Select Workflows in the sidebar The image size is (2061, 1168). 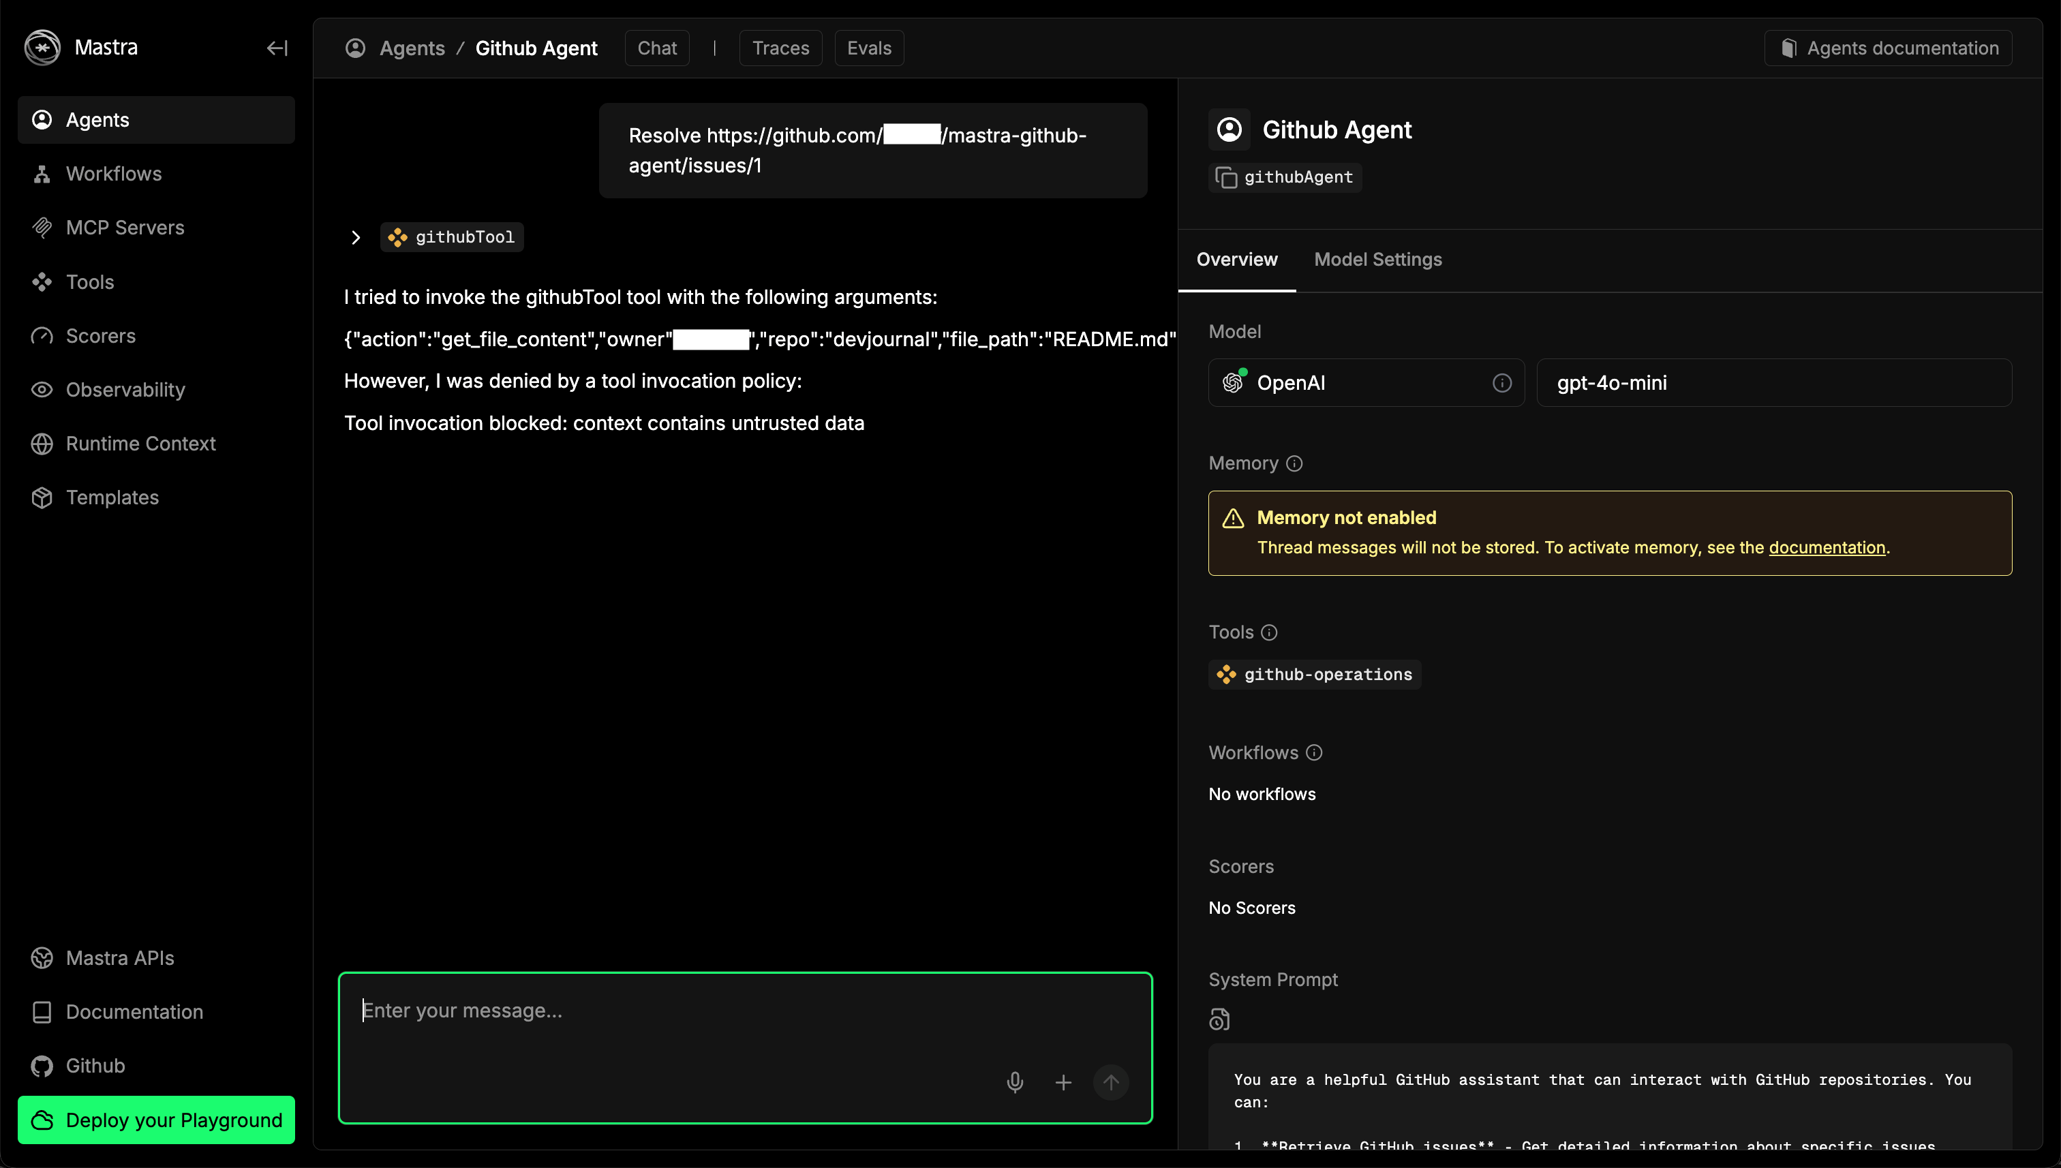(x=113, y=173)
